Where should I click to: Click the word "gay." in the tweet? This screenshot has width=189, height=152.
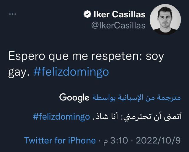click(19, 72)
